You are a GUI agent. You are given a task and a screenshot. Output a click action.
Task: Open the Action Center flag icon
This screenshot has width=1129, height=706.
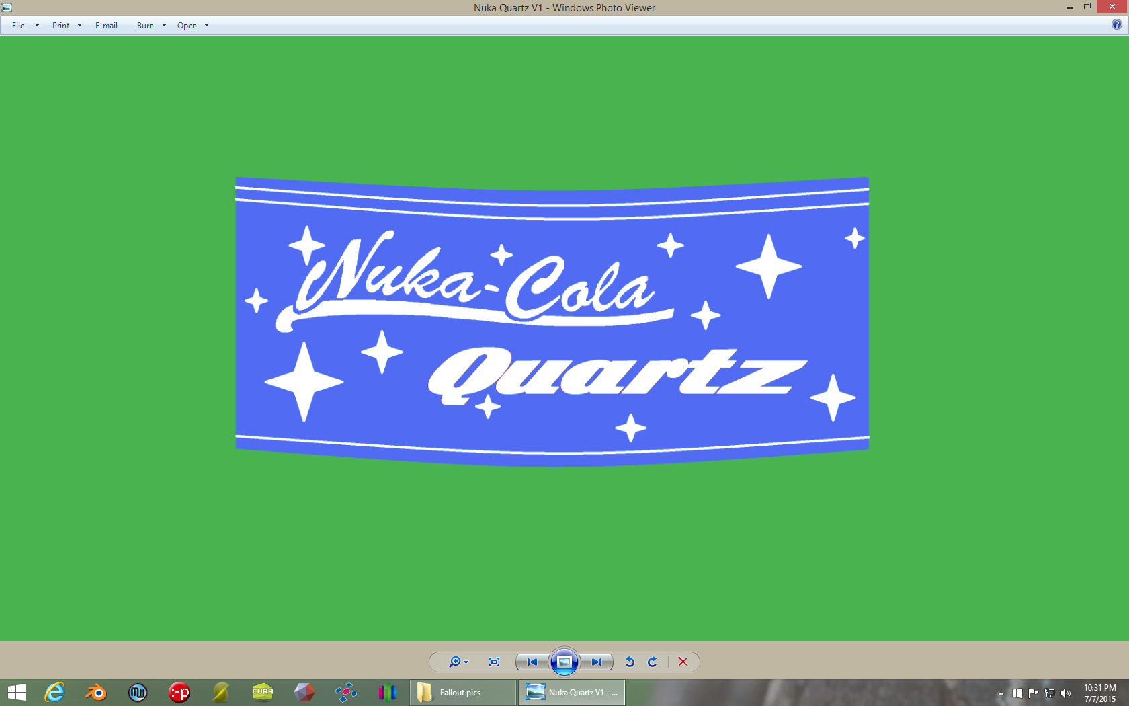pyautogui.click(x=1033, y=693)
